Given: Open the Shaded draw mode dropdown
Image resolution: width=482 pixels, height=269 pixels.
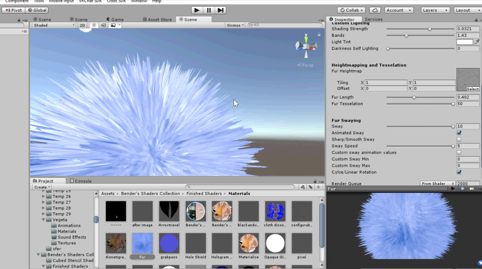Looking at the screenshot, I should pyautogui.click(x=53, y=25).
